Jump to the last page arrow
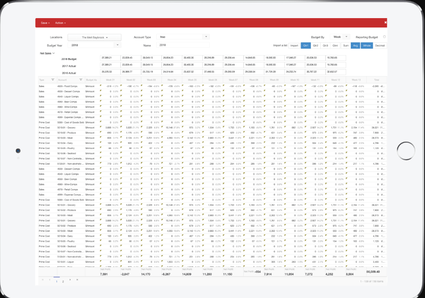Screen dimensions: 425x298 [x=77, y=279]
